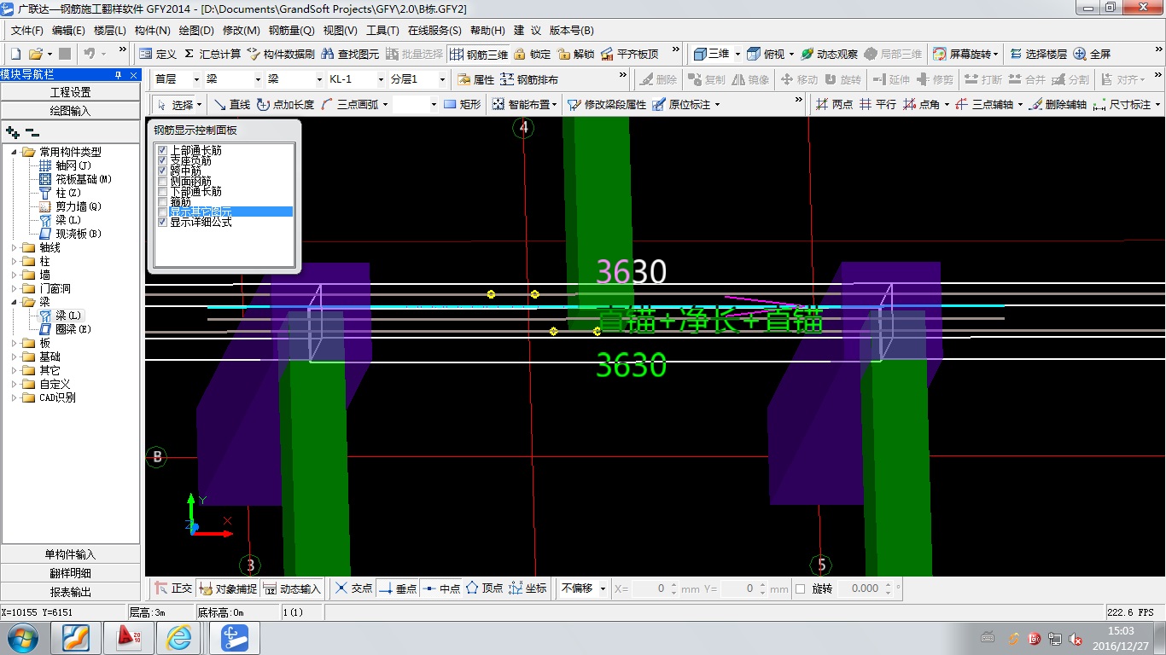This screenshot has height=655, width=1166.
Task: Click 平齐板顶 align slab top
Action: tap(630, 54)
